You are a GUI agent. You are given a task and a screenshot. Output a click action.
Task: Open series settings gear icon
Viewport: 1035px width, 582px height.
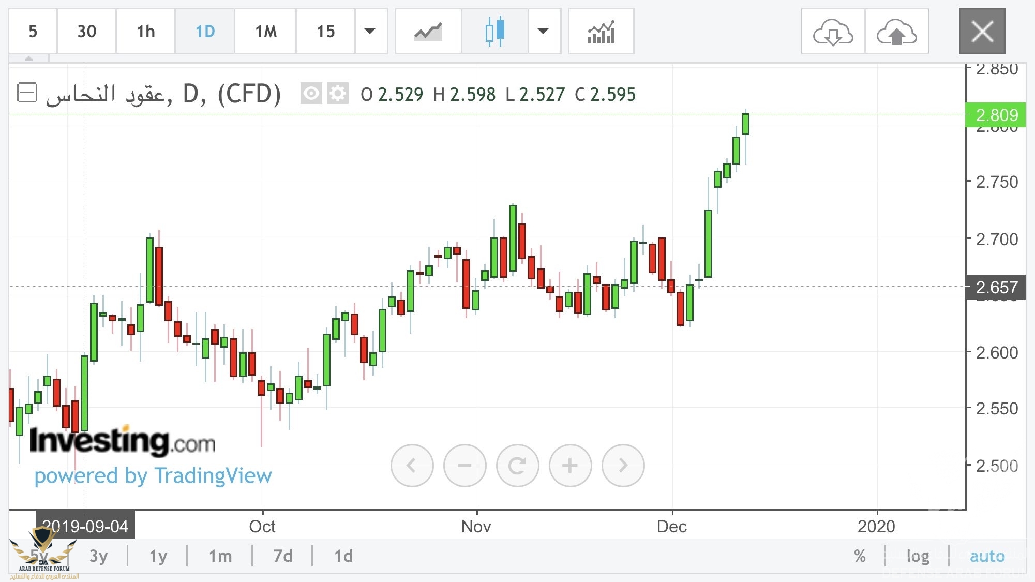(x=338, y=94)
